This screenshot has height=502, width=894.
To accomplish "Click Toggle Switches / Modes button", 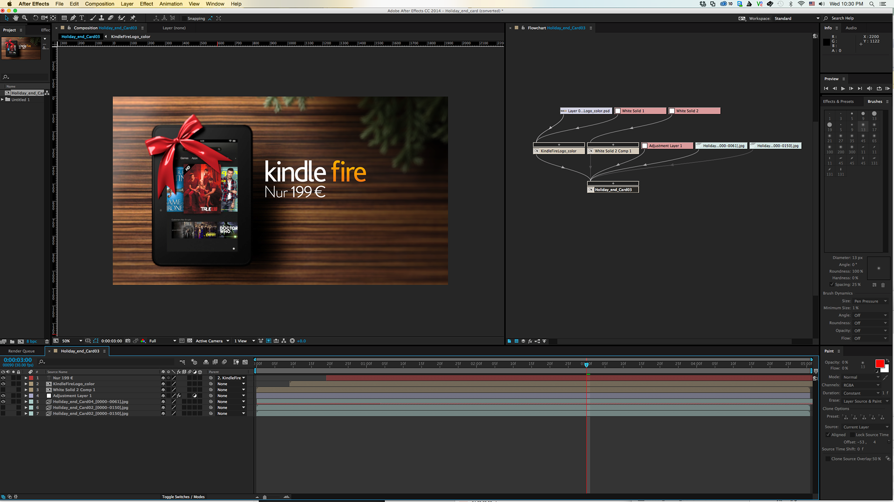I will pos(183,497).
